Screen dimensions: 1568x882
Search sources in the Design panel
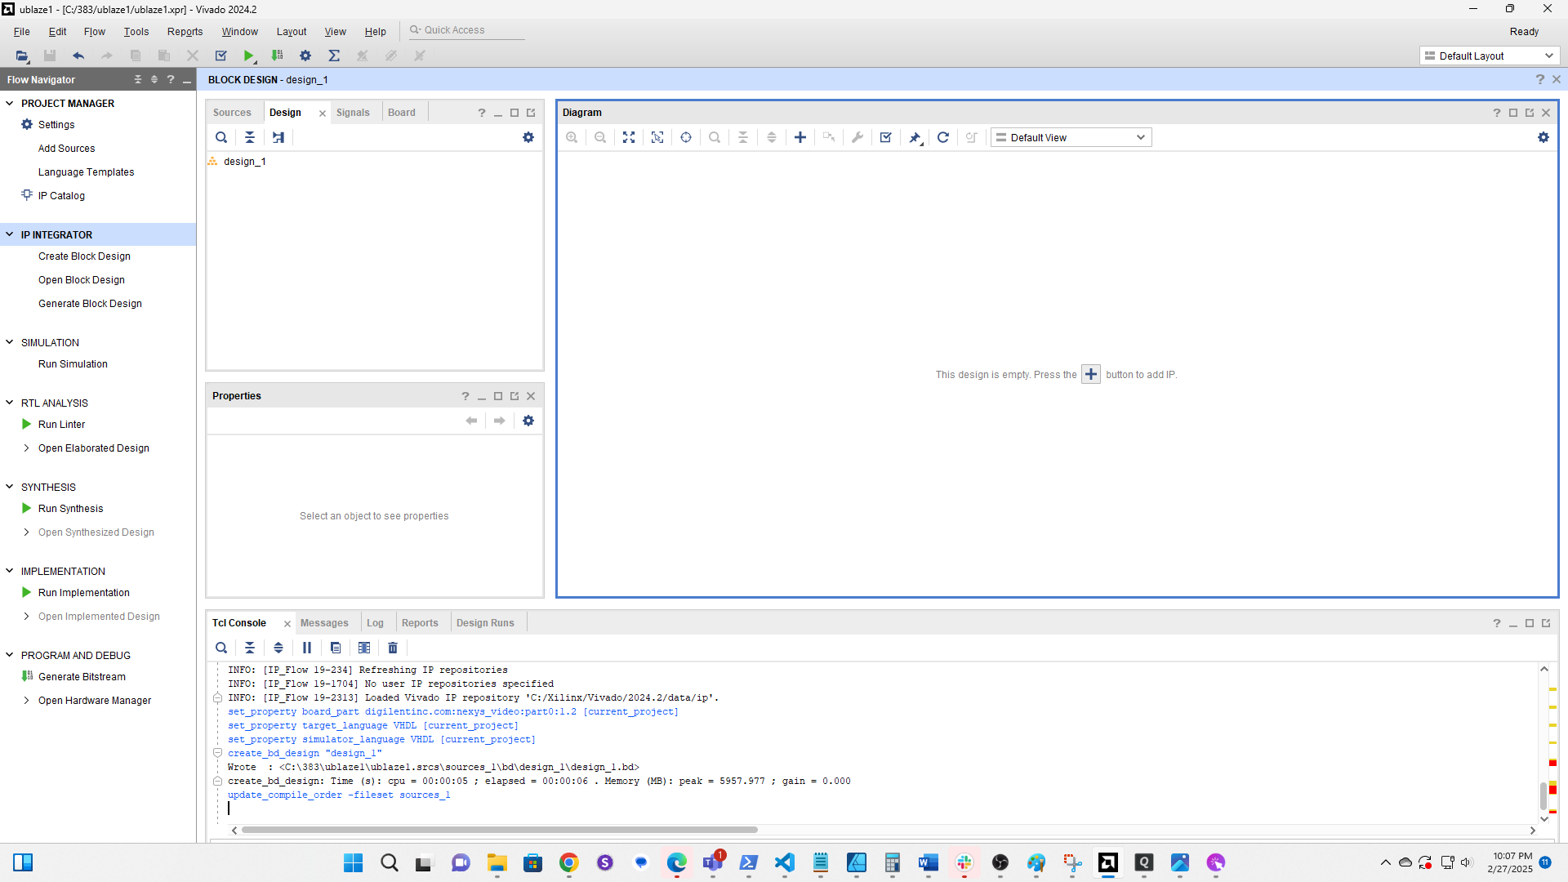pos(221,137)
